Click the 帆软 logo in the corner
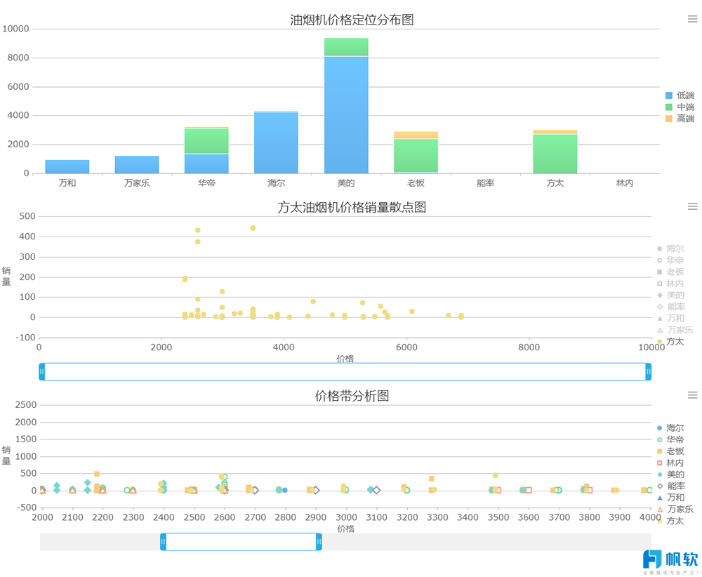The image size is (702, 577). pyautogui.click(x=670, y=560)
